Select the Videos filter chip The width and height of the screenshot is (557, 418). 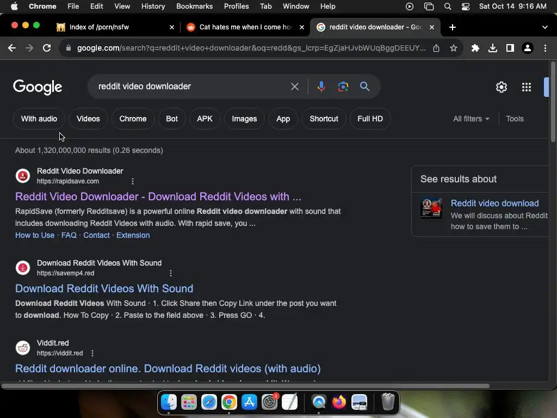pyautogui.click(x=88, y=119)
